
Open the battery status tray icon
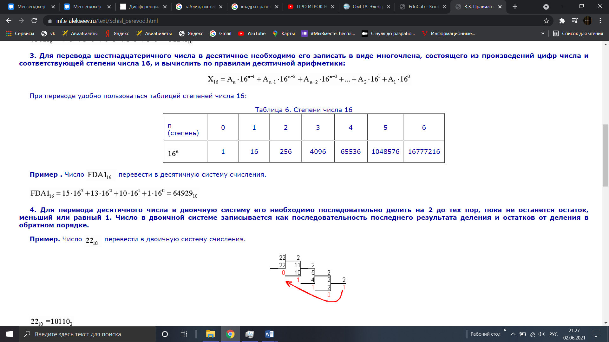tap(522, 334)
